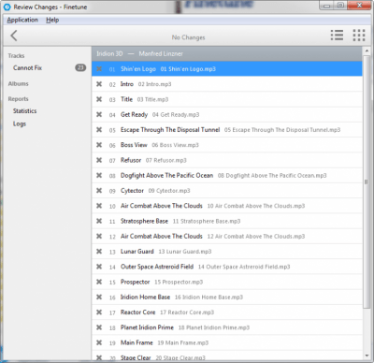
Task: Select the Tracks heading in sidebar
Action: [16, 56]
